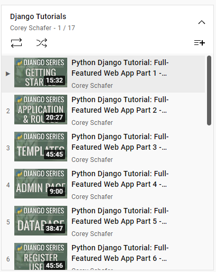This screenshot has width=216, height=272.
Task: Click the save playlist icon
Action: pyautogui.click(x=200, y=43)
